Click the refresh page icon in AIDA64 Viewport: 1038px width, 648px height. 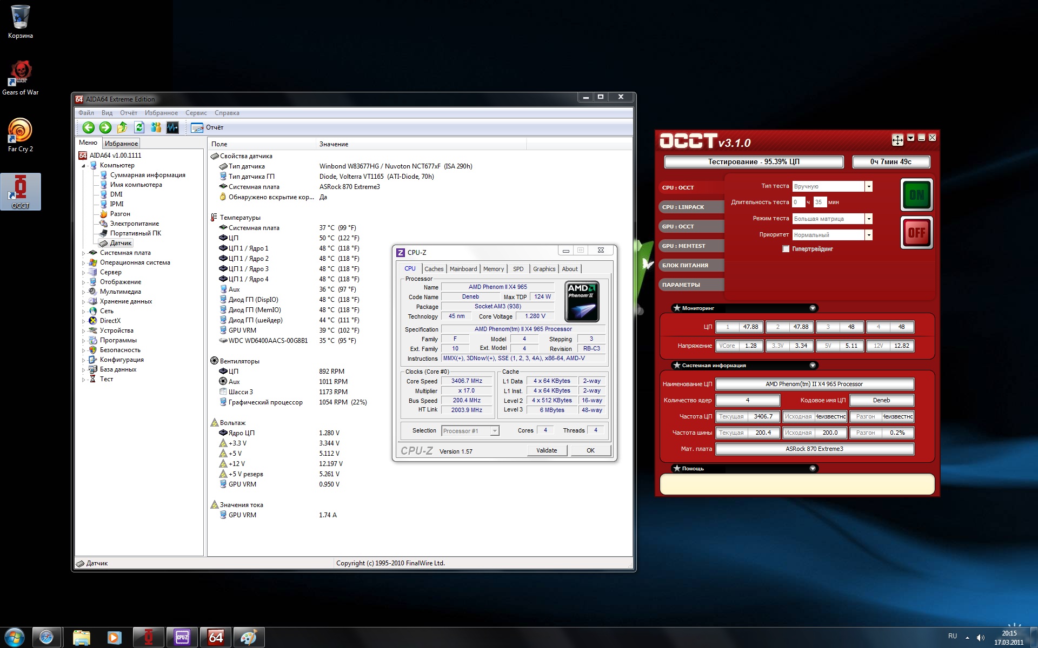(139, 127)
